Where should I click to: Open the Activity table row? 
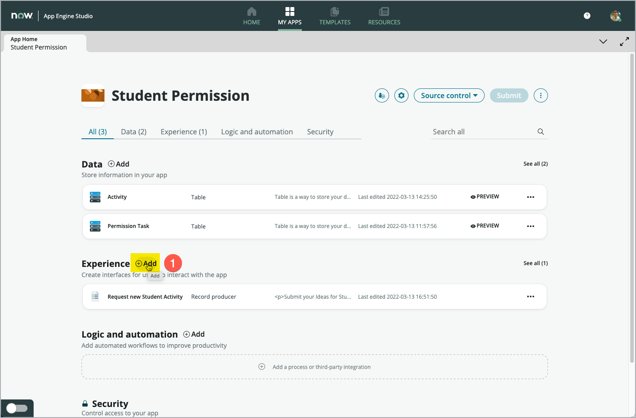315,197
